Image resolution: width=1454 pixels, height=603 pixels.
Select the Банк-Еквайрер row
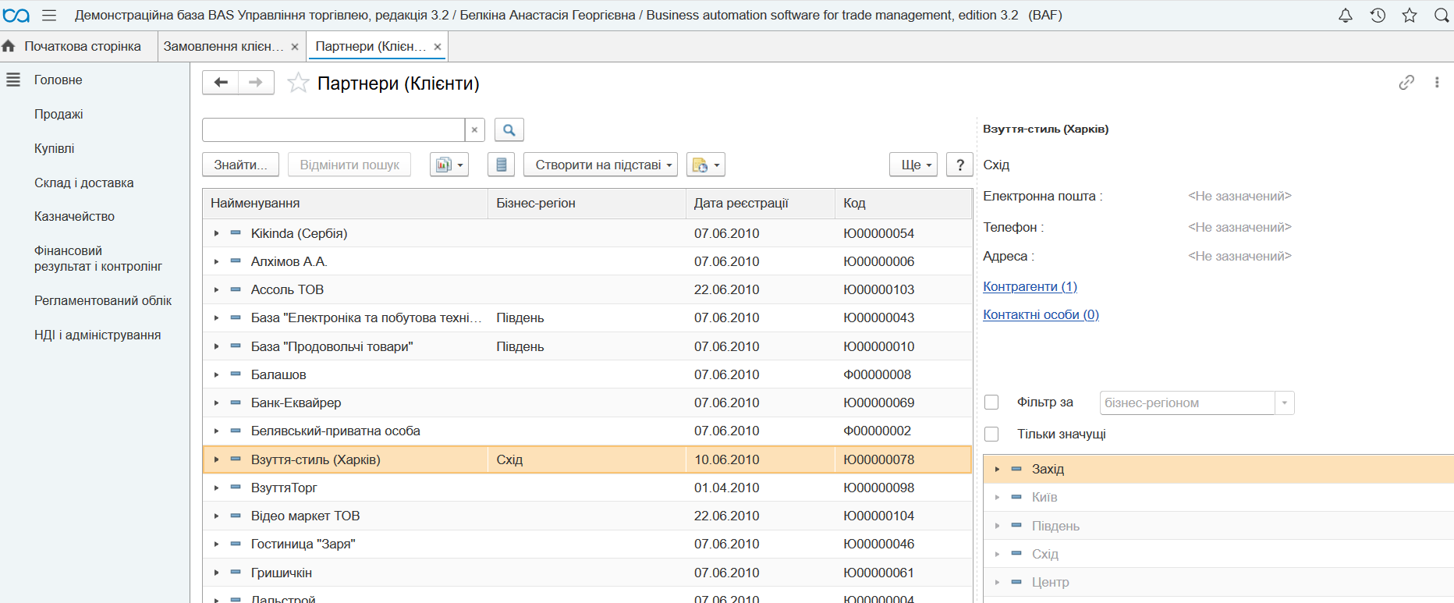tap(587, 403)
